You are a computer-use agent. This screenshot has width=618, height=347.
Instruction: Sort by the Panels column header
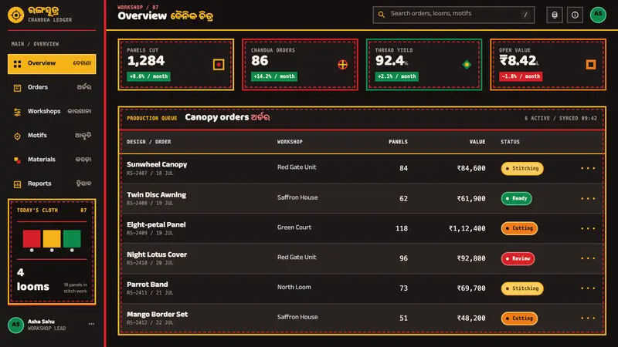pos(398,142)
